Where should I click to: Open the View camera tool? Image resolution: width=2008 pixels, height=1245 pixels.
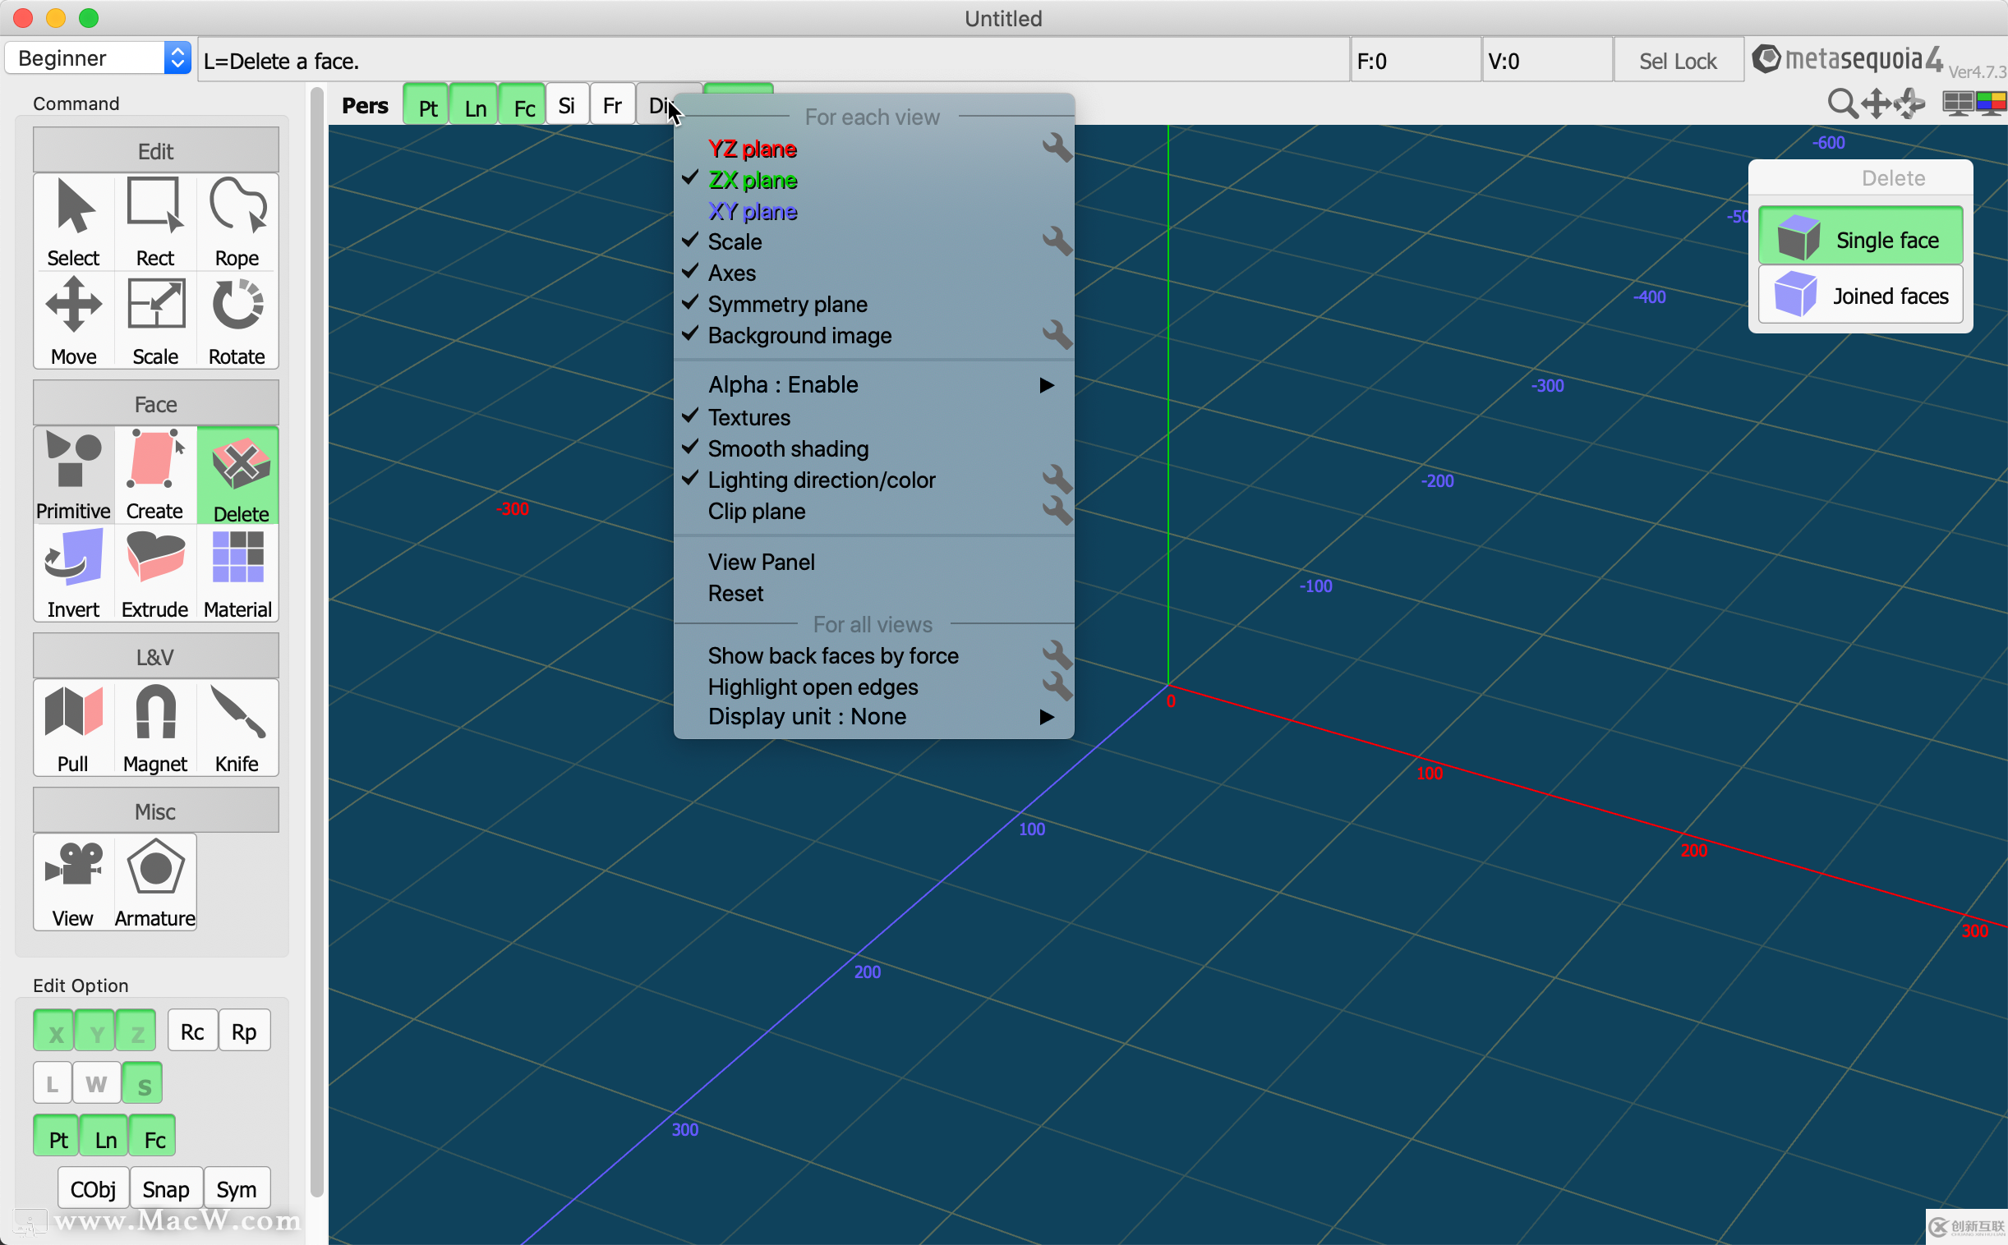coord(73,882)
